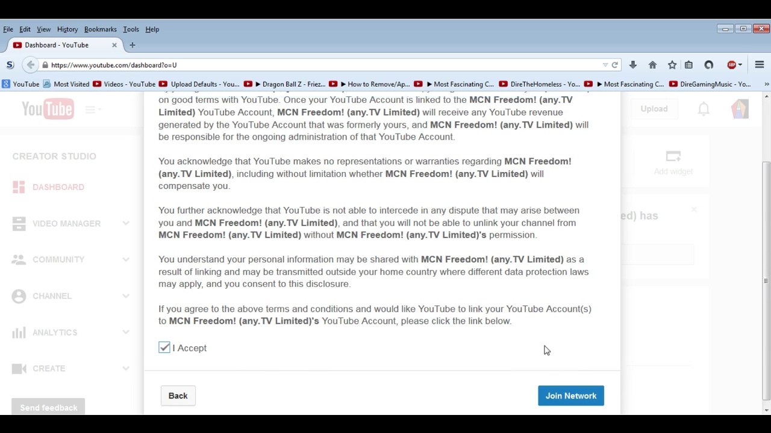
Task: Click the dark ring extension icon
Action: (x=709, y=65)
